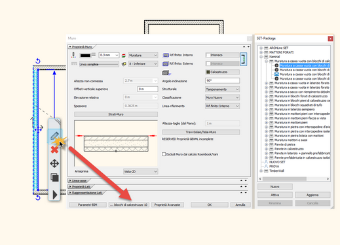The height and width of the screenshot is (245, 340).
Task: Open the Anteprima Vista-2D dropdown
Action: (140, 172)
